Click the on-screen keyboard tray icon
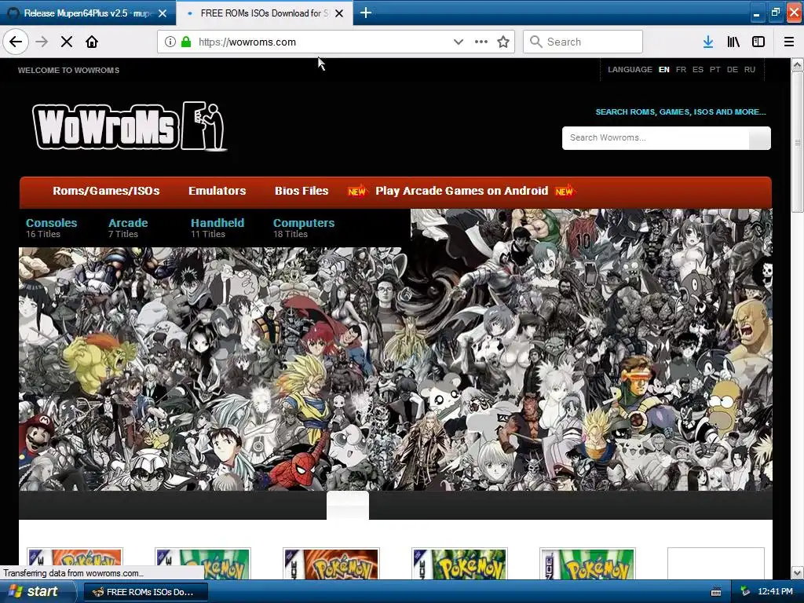The height and width of the screenshot is (603, 804). pyautogui.click(x=716, y=592)
